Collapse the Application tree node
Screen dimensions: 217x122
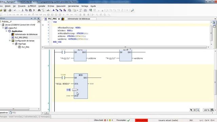click(6, 31)
